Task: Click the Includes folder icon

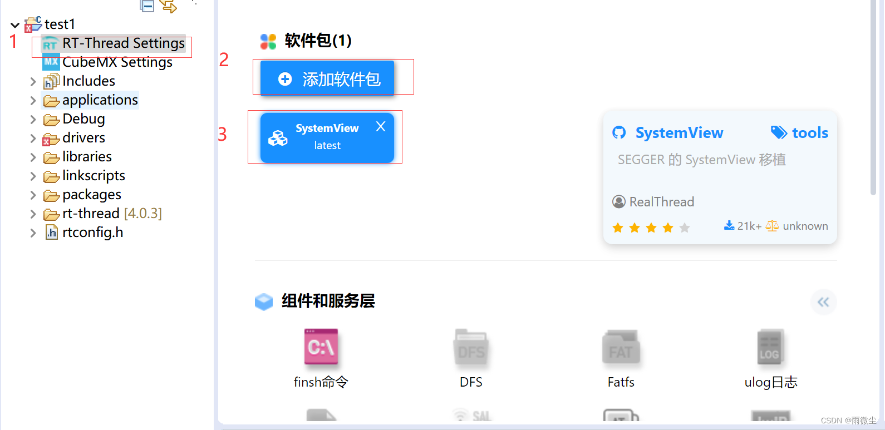Action: [51, 81]
